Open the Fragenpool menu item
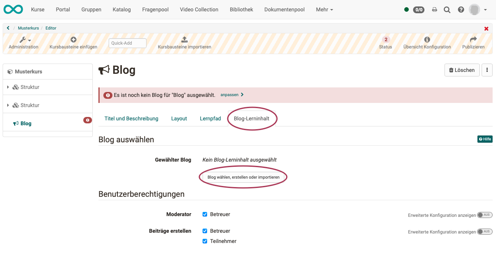496x260 pixels. [x=155, y=9]
